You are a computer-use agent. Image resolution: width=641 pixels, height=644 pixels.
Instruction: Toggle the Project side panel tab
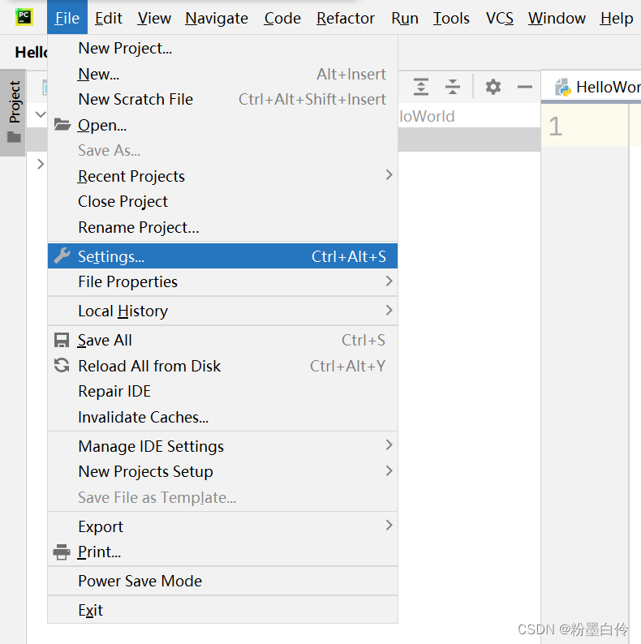pyautogui.click(x=14, y=112)
